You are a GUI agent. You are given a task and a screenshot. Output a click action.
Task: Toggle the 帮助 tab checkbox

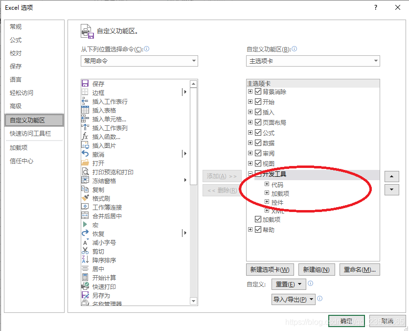coord(258,230)
